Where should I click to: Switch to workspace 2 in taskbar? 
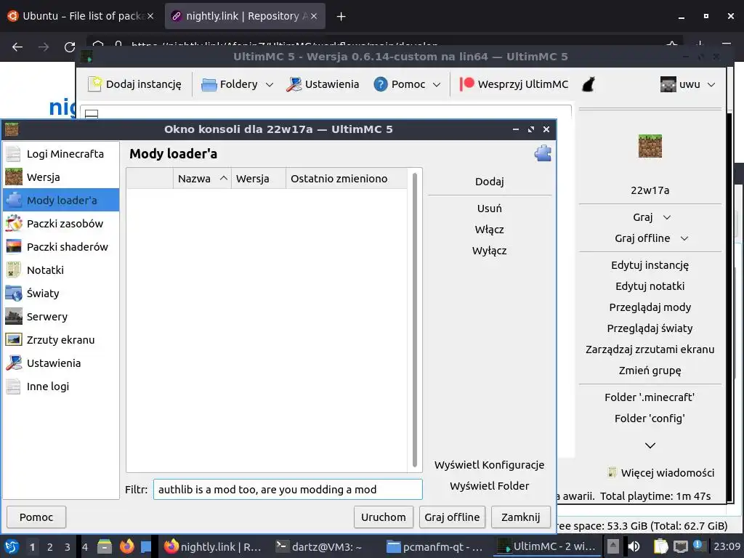[50, 547]
